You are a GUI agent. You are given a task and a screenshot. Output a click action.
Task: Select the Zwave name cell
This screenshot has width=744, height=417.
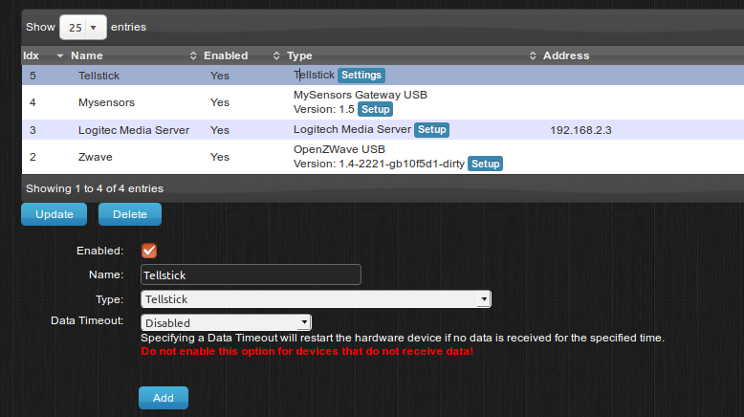tap(96, 157)
